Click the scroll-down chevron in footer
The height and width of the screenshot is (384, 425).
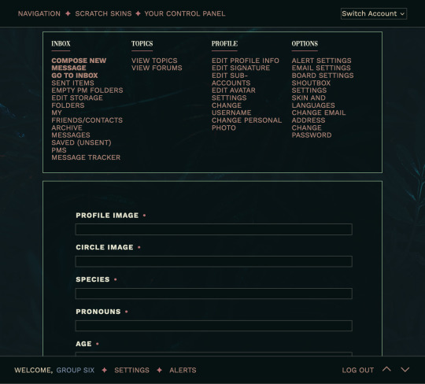click(x=405, y=370)
